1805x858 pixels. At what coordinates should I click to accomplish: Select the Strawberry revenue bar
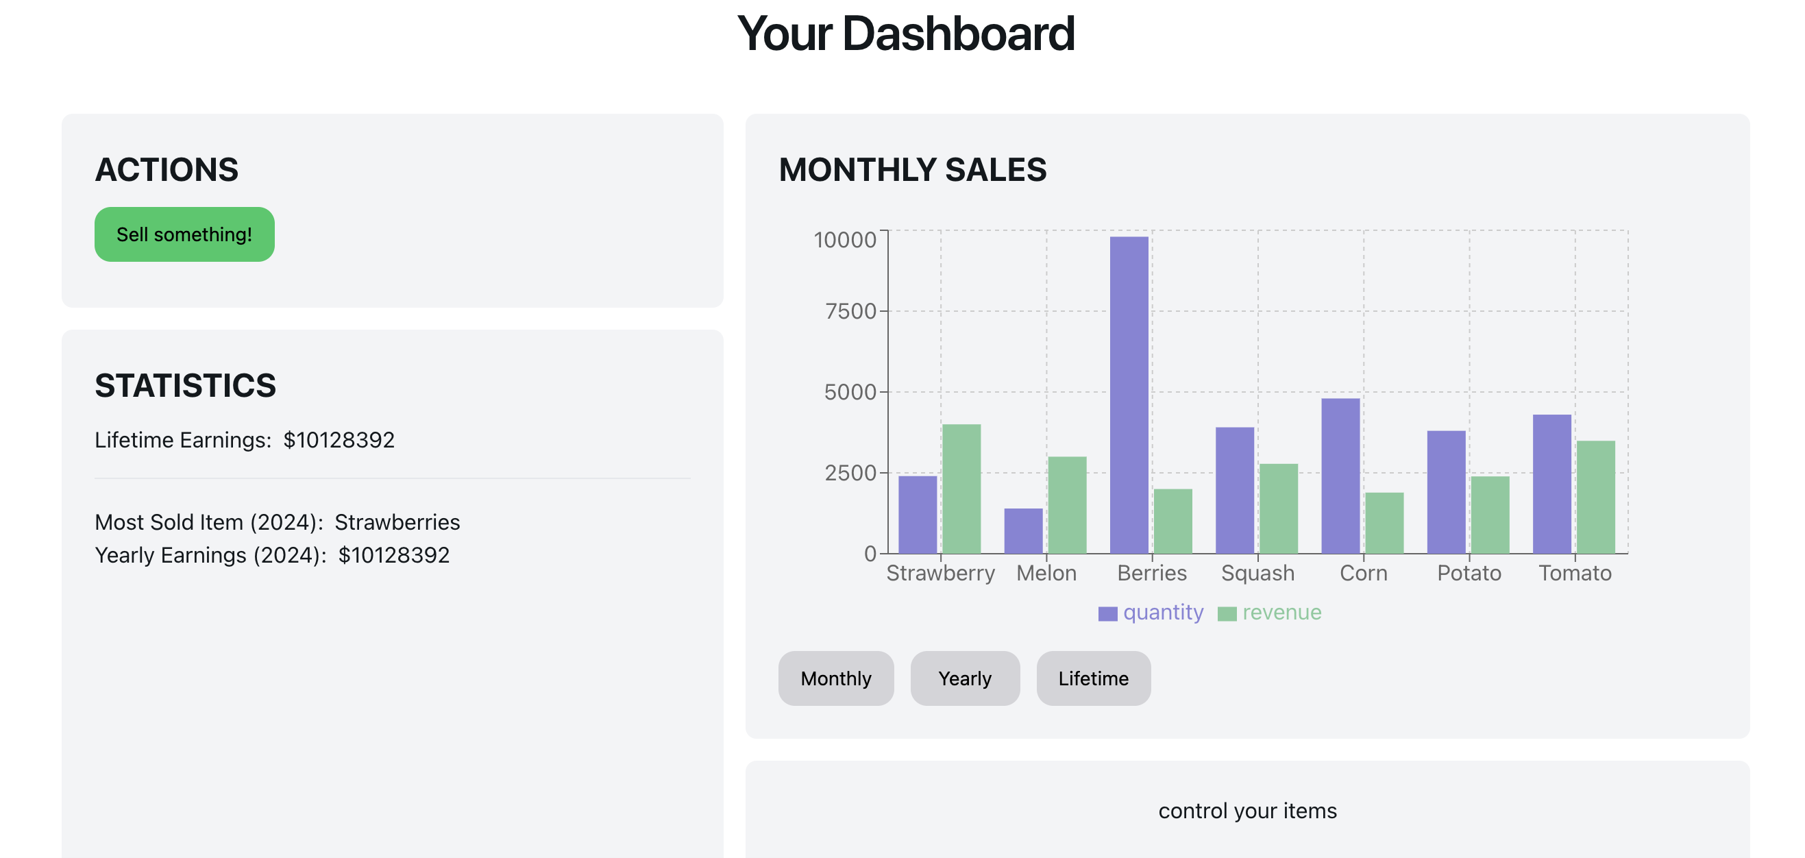[961, 491]
